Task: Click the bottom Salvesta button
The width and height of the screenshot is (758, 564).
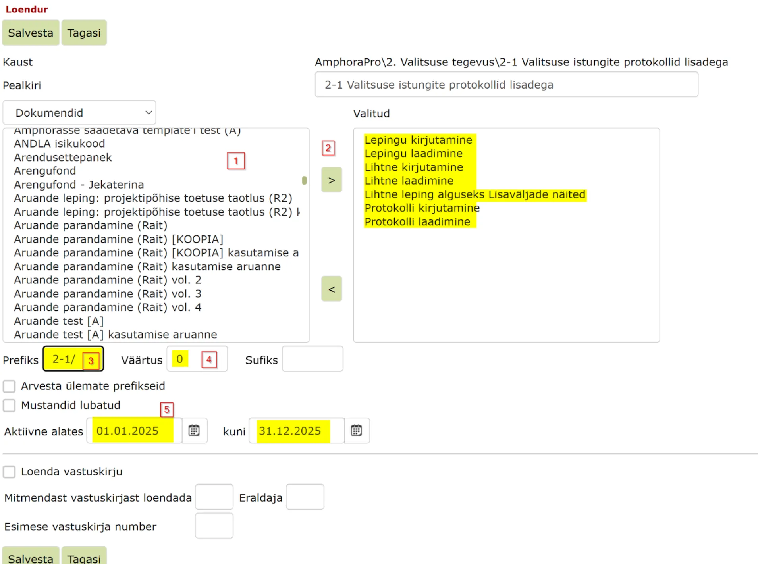Action: (31, 556)
